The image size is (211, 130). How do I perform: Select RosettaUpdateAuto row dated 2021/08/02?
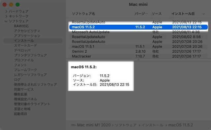138,37
